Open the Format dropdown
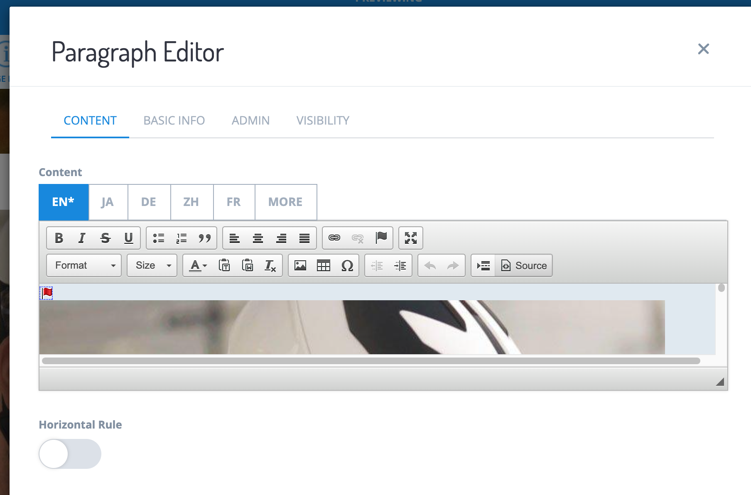The height and width of the screenshot is (495, 751). 84,265
